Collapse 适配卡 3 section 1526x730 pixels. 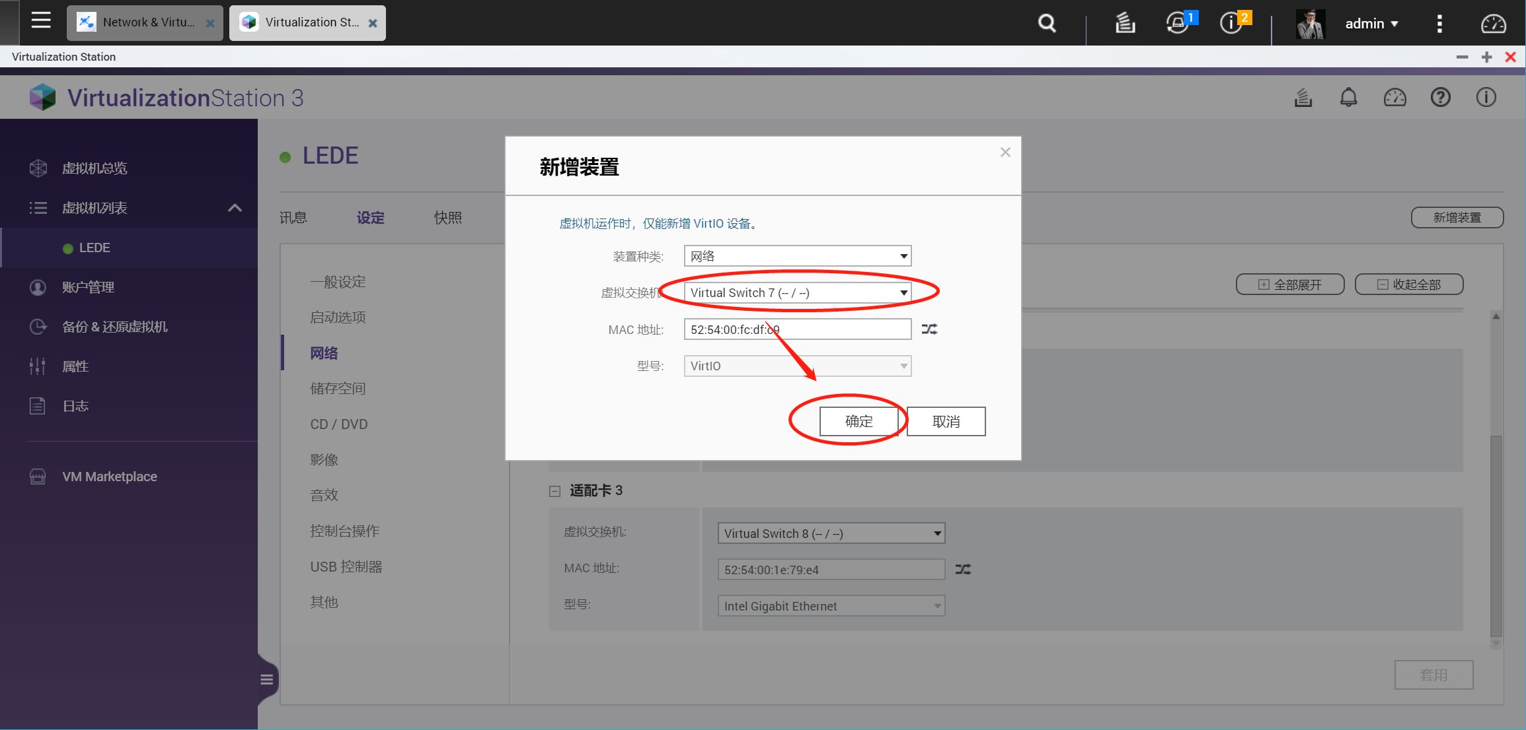pyautogui.click(x=554, y=491)
